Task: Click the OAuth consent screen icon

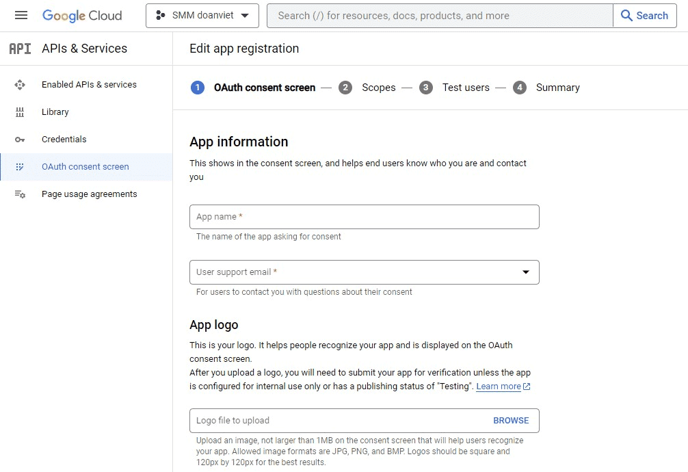Action: coord(20,167)
